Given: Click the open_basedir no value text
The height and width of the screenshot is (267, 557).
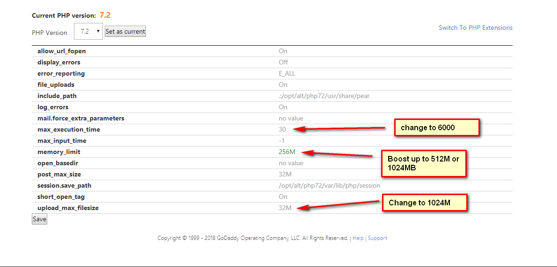Looking at the screenshot, I should (291, 163).
